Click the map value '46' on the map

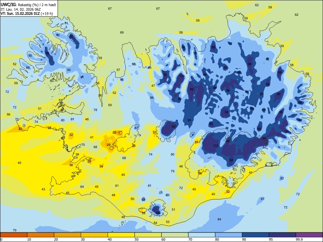[87, 119]
